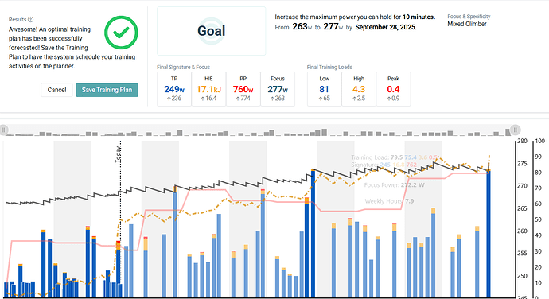Click the Mixed Climber focus label
Image resolution: width=549 pixels, height=299 pixels.
coord(467,24)
